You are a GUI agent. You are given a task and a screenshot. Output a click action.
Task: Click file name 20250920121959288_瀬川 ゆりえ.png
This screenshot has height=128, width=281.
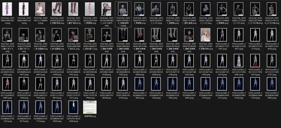click(24, 48)
